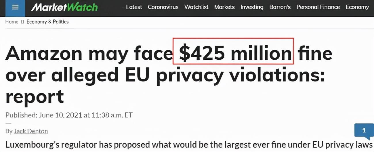
Task: Open the Personal Finance section
Action: click(x=318, y=7)
